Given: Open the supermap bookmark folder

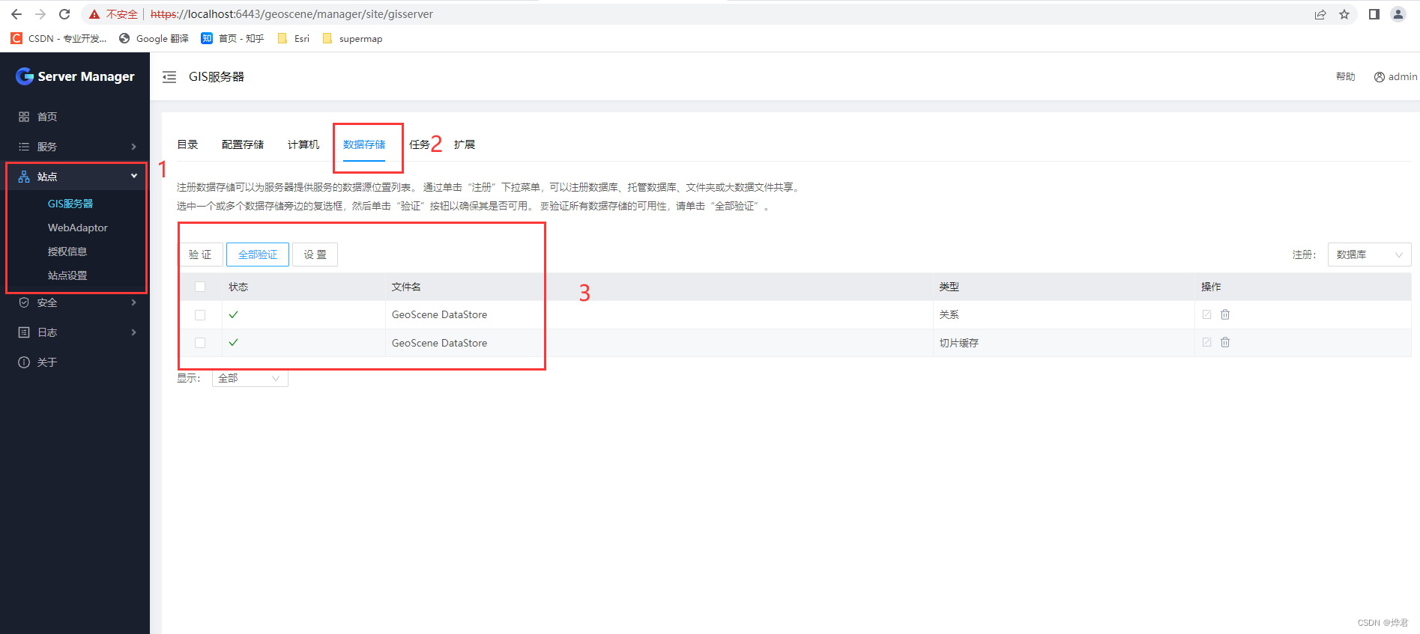Looking at the screenshot, I should click(352, 38).
